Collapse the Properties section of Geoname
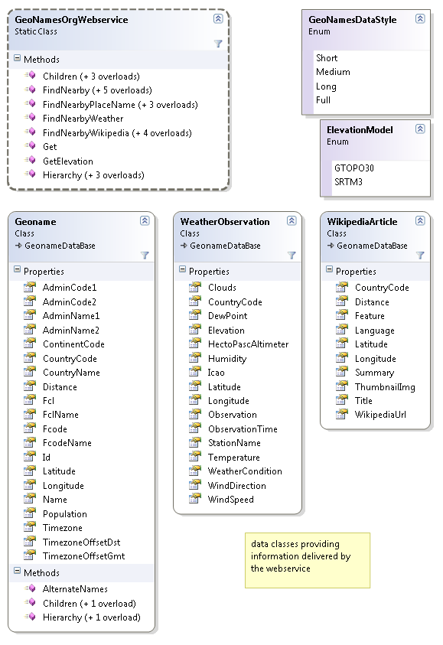The width and height of the screenshot is (443, 645). 17,269
